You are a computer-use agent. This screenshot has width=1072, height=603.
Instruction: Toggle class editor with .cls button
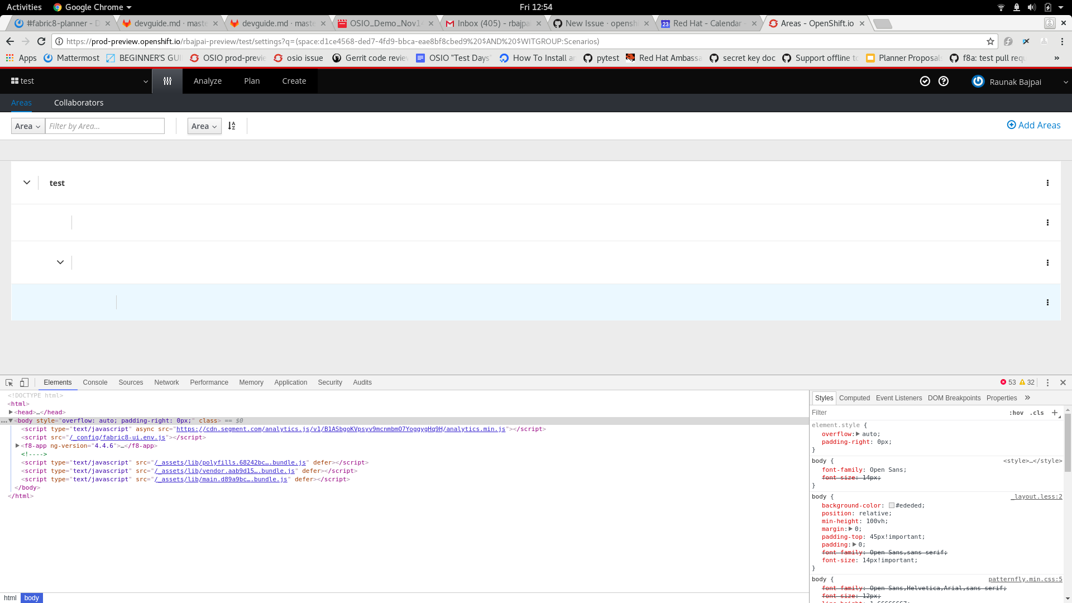[x=1037, y=413]
